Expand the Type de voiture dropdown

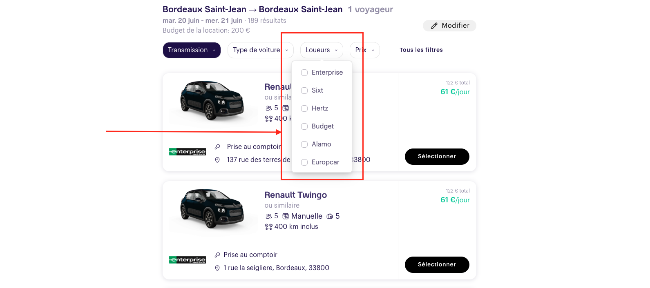click(x=260, y=50)
